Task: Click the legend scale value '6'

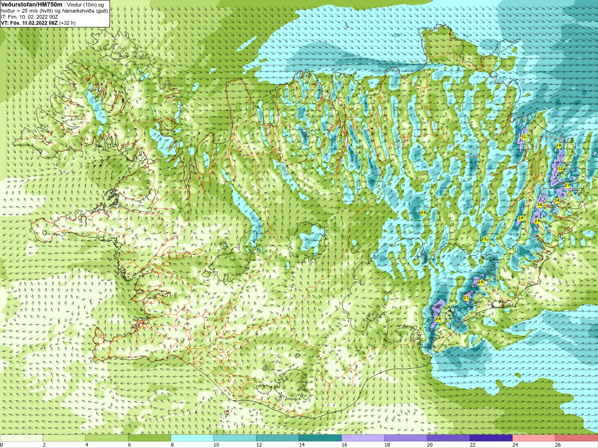Action: pos(129,445)
